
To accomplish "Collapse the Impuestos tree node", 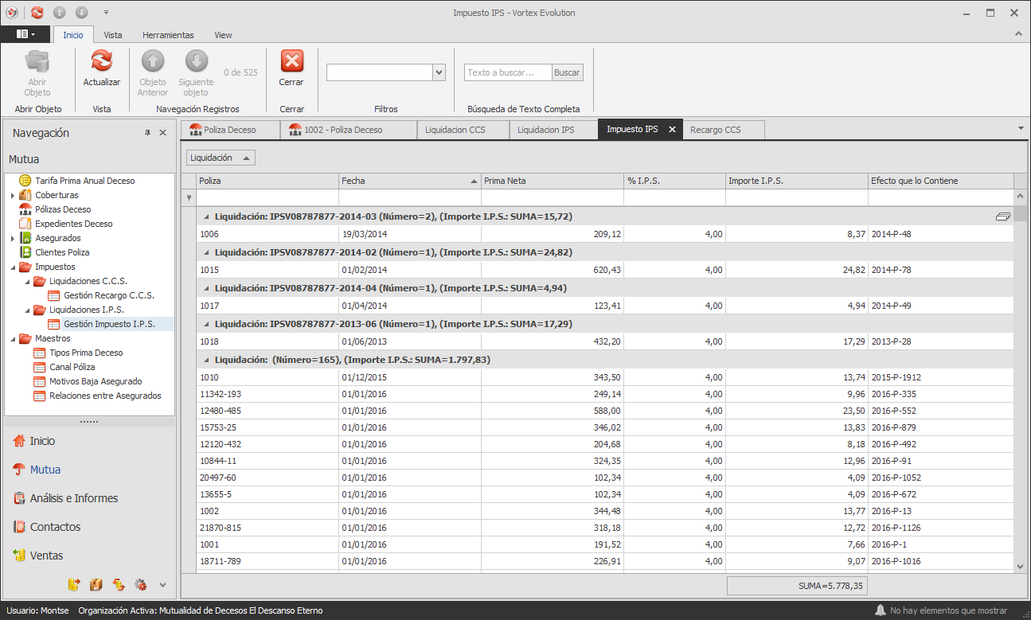I will (x=12, y=267).
